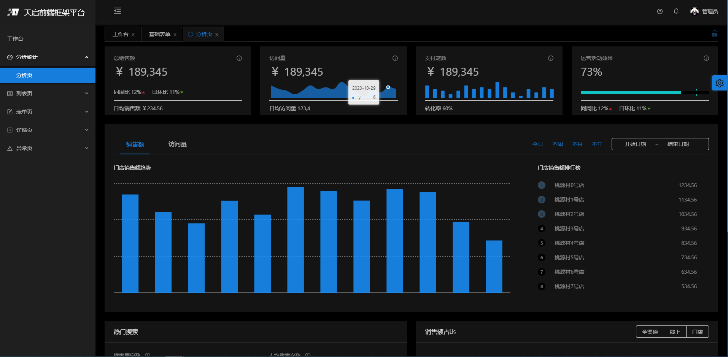
Task: Filter by 本年
Action: [597, 144]
